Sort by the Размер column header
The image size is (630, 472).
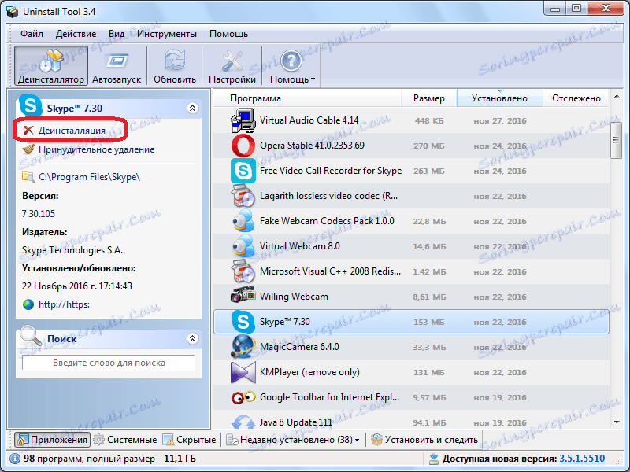pyautogui.click(x=429, y=98)
